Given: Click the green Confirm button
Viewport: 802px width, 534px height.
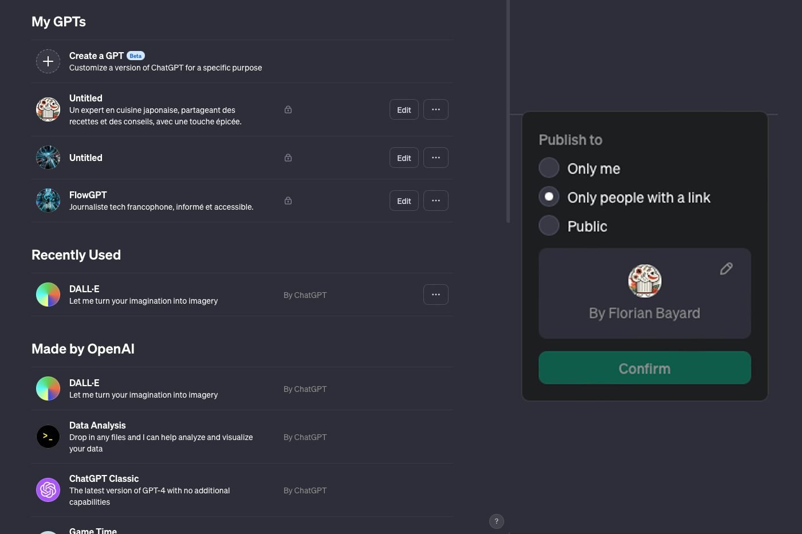Looking at the screenshot, I should (644, 368).
